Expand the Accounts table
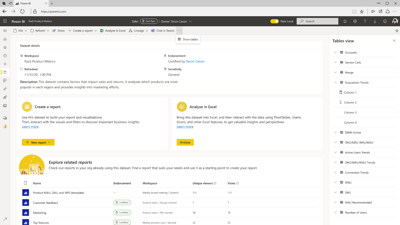 [335, 53]
